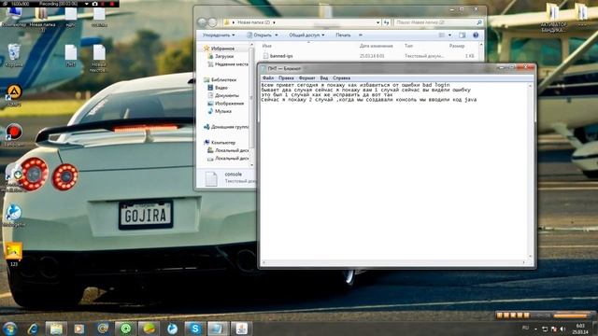Click the volume speaker icon in system tray
Screen dimensions: 598x336
[562, 329]
